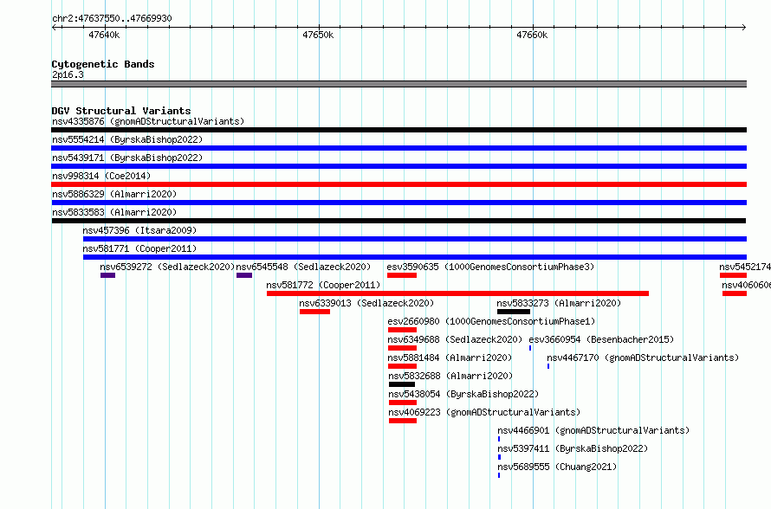
Task: Open the nsv998314 (Coe2014) label
Action: click(101, 176)
